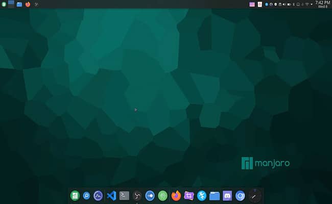This screenshot has width=332, height=204.
Task: Click the white document tray icon
Action: [260, 5]
